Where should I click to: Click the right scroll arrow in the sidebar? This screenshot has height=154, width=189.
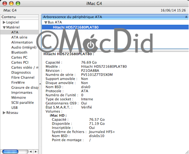coord(36,152)
